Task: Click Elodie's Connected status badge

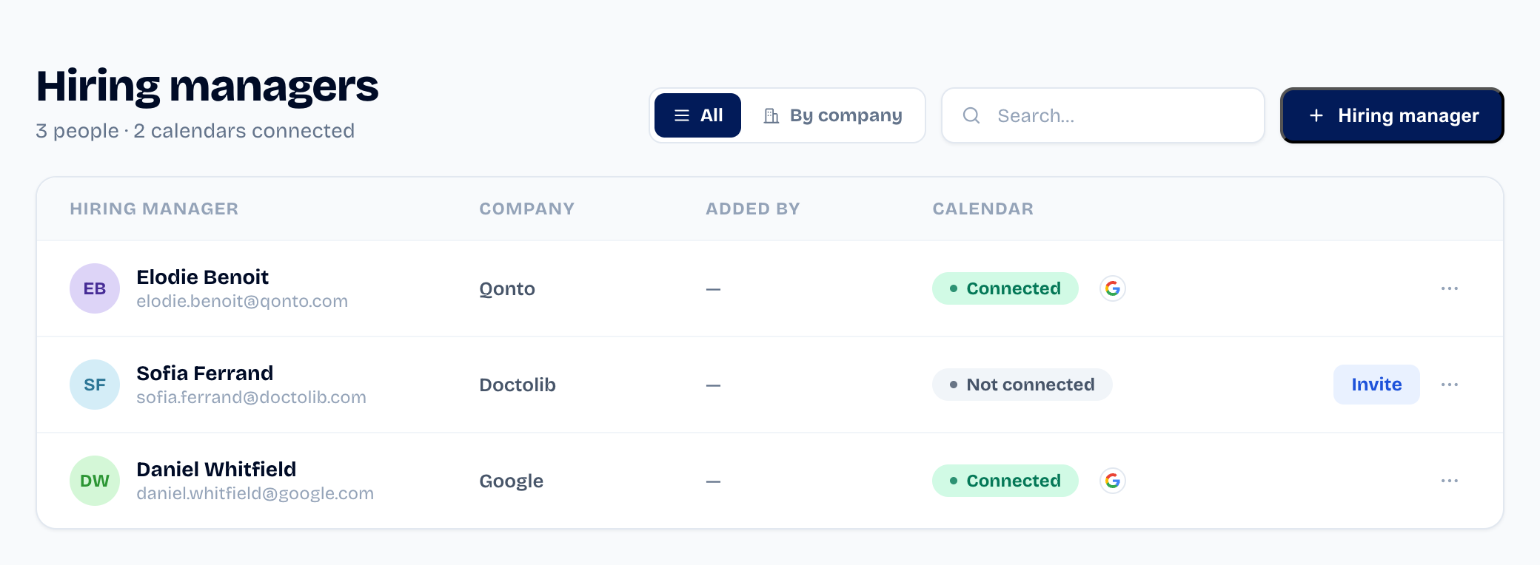Action: point(1005,288)
